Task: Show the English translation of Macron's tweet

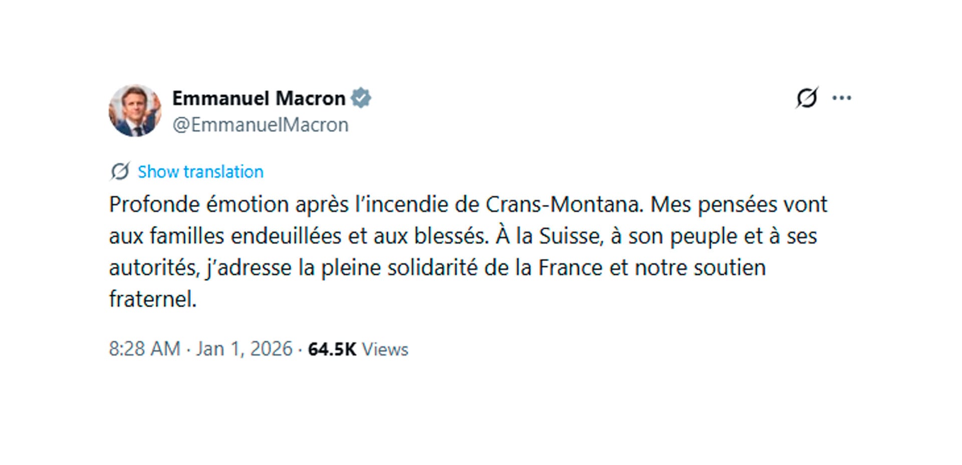Action: [x=199, y=171]
